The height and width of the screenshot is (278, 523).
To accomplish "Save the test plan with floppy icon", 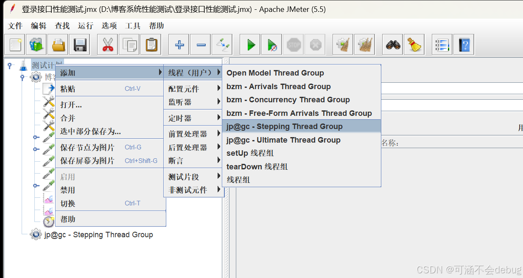I will [80, 45].
